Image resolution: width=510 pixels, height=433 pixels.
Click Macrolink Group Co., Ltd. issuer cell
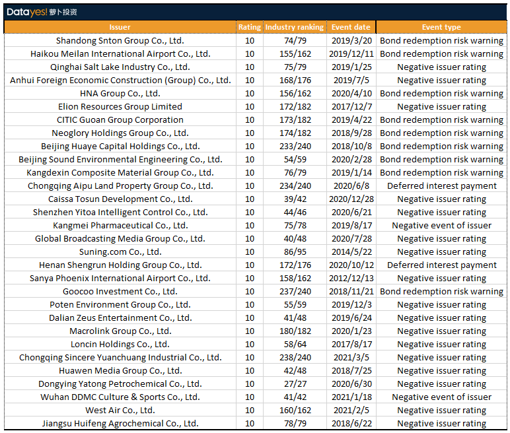pyautogui.click(x=120, y=331)
